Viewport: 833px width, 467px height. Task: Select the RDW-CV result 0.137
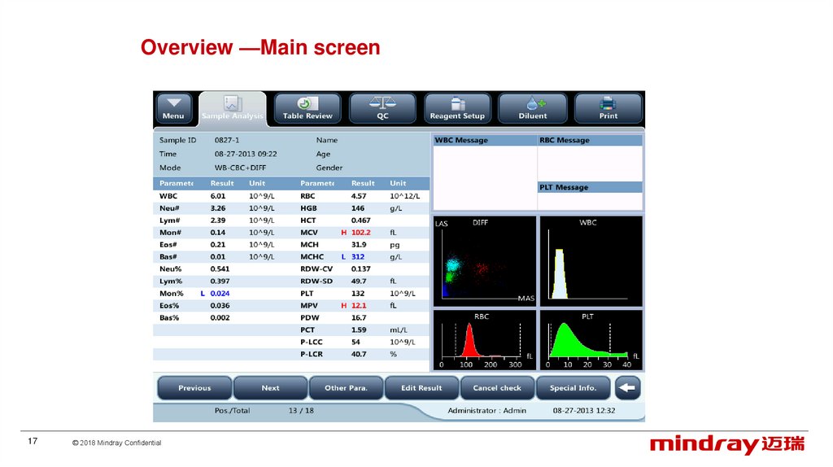[x=360, y=269]
